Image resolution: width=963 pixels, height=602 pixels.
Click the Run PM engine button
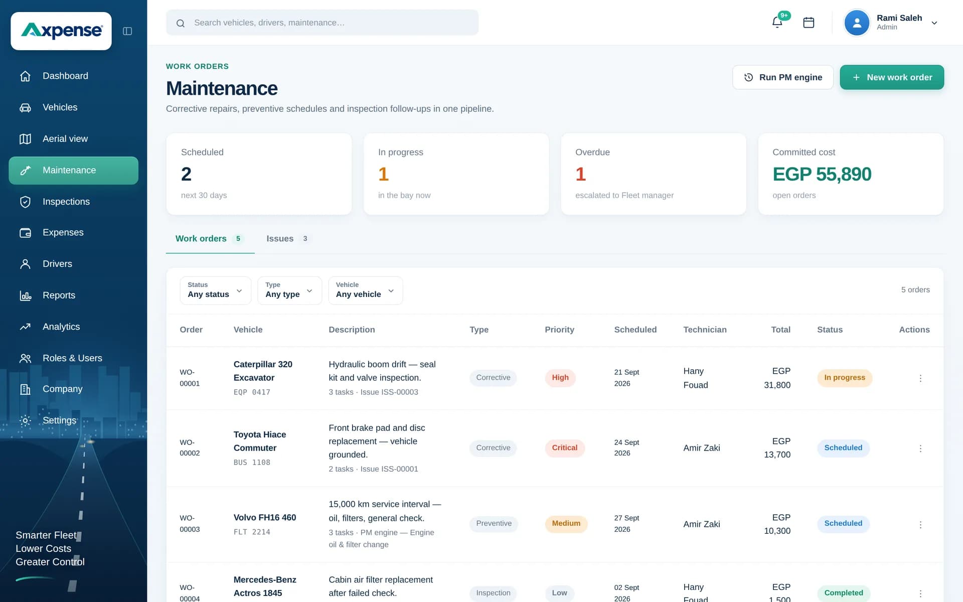pyautogui.click(x=783, y=77)
